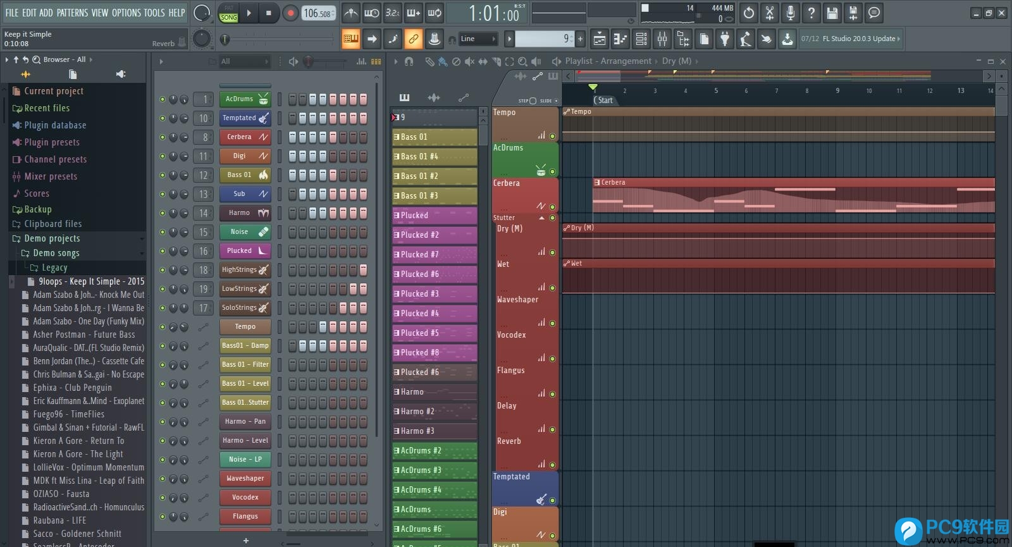The width and height of the screenshot is (1012, 547).
Task: Open the Edit menu
Action: tap(29, 13)
